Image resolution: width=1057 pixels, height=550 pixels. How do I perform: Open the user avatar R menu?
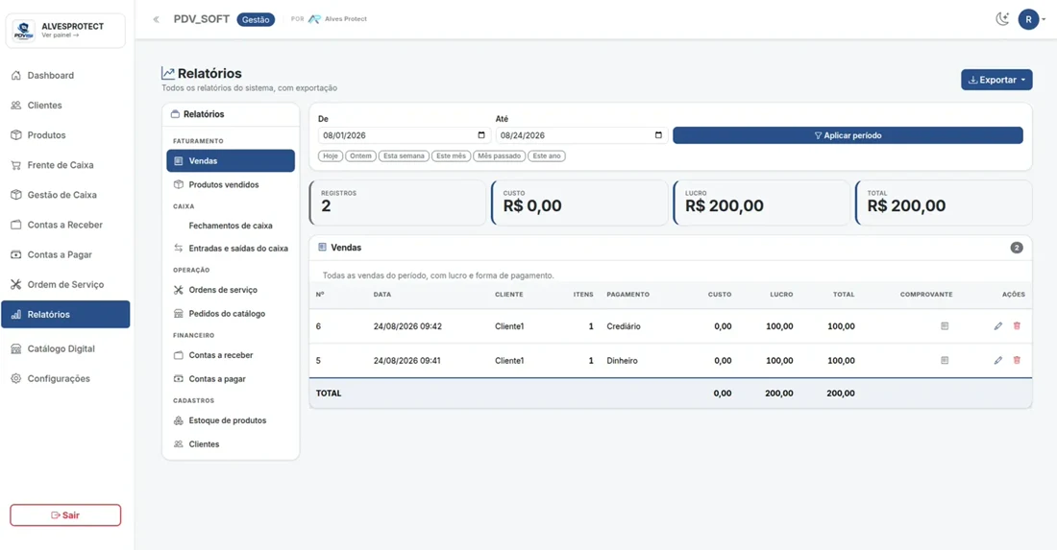1031,19
